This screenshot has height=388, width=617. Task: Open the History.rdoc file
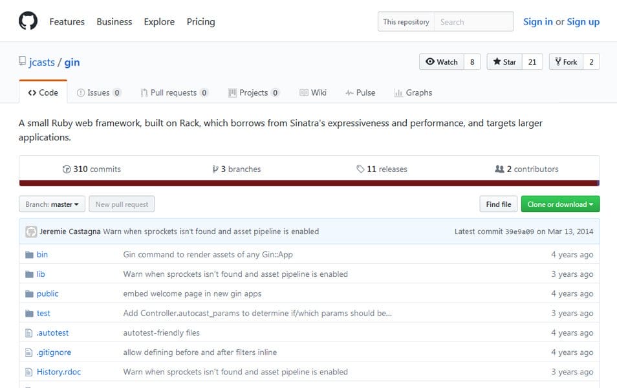(59, 372)
